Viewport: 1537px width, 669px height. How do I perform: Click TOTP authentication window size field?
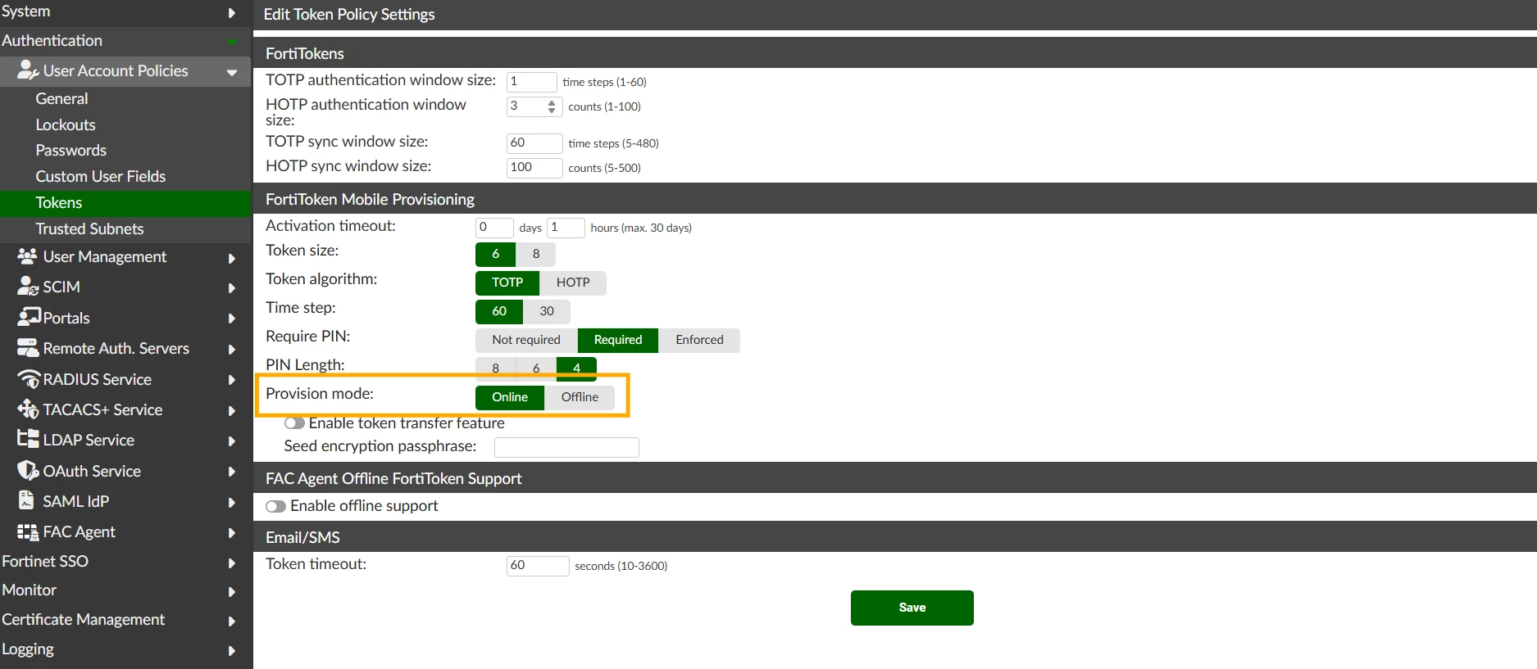(x=531, y=82)
